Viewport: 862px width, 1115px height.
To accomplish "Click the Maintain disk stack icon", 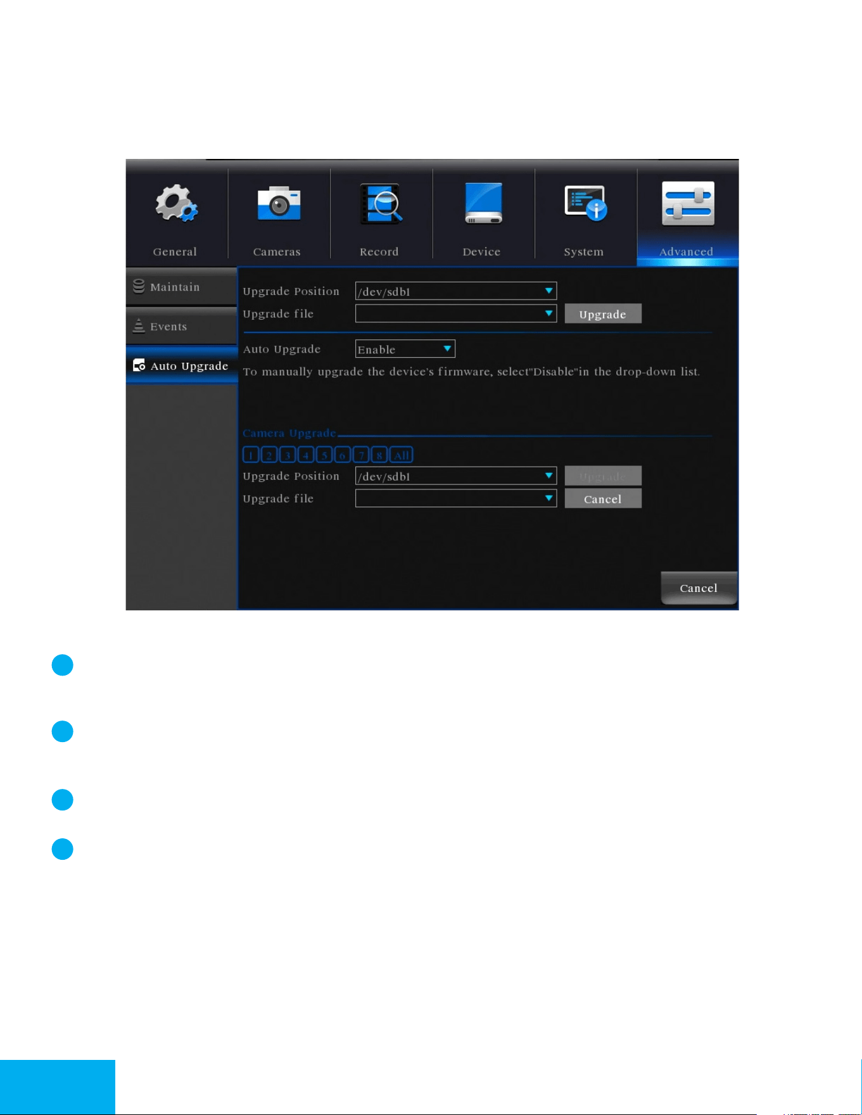I will [x=139, y=287].
